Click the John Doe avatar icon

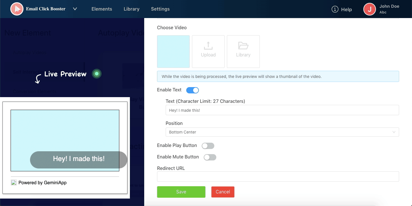[369, 9]
